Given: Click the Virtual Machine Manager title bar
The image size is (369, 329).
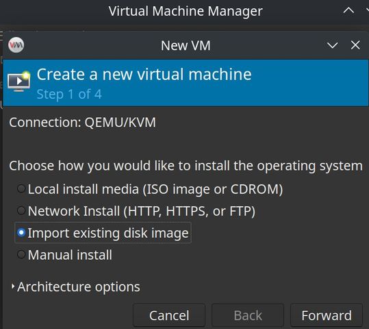Looking at the screenshot, I should point(185,12).
